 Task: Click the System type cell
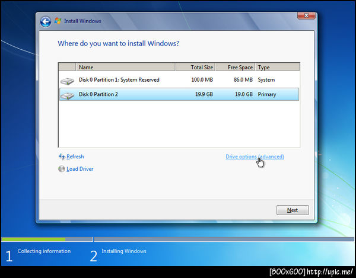[x=266, y=80]
